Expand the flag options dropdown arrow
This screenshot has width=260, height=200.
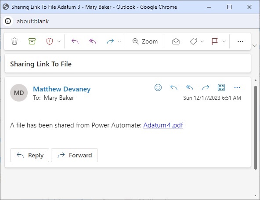tap(224, 41)
